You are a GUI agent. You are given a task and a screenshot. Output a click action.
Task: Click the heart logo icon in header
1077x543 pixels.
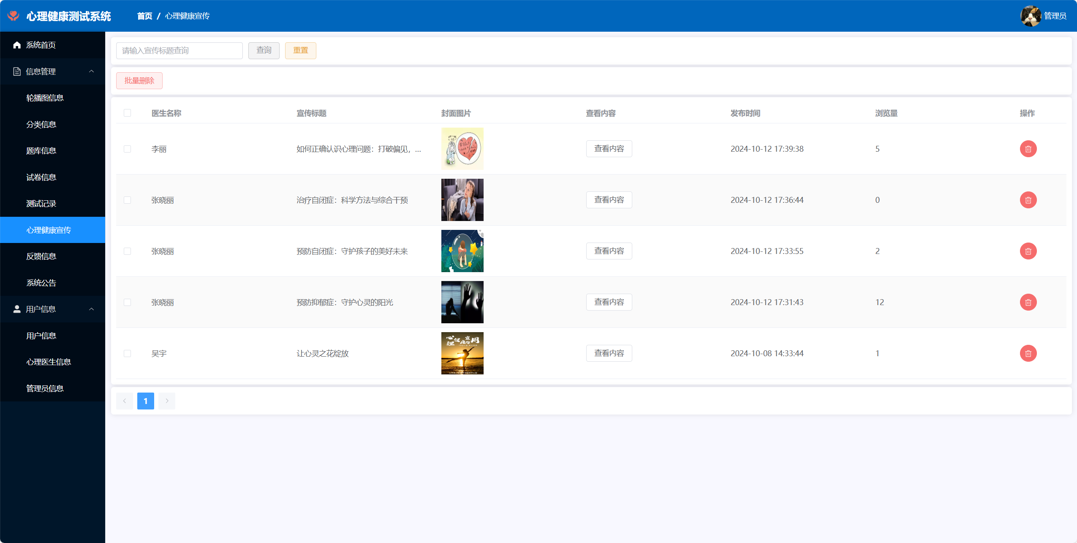(14, 16)
